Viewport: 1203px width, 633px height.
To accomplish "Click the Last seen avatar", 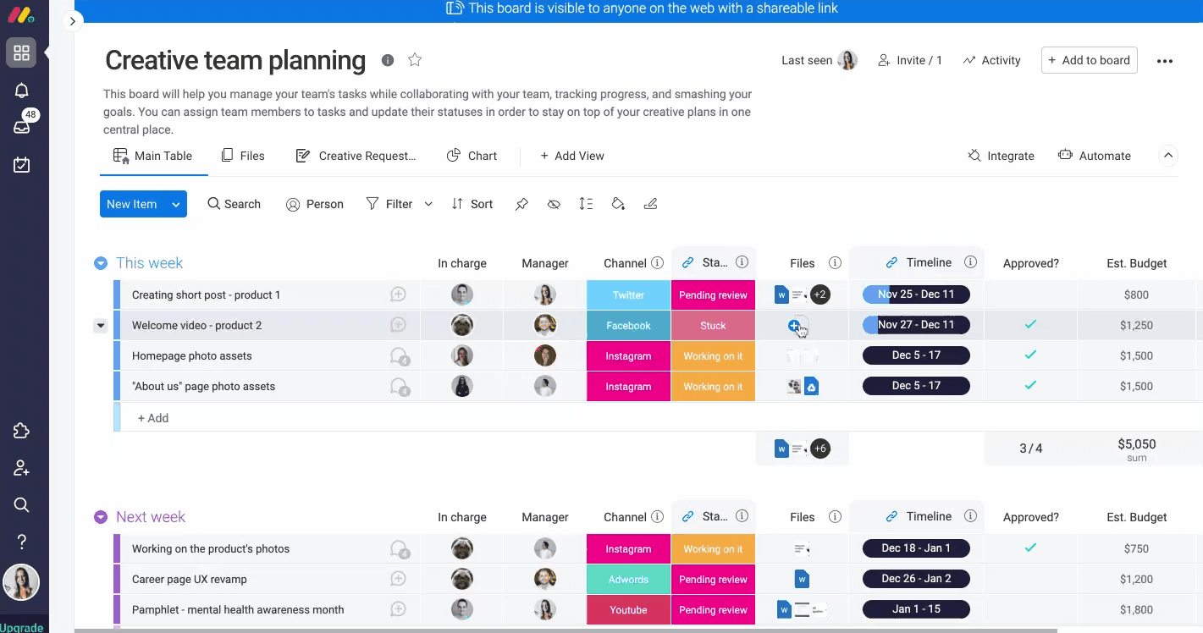I will [847, 60].
